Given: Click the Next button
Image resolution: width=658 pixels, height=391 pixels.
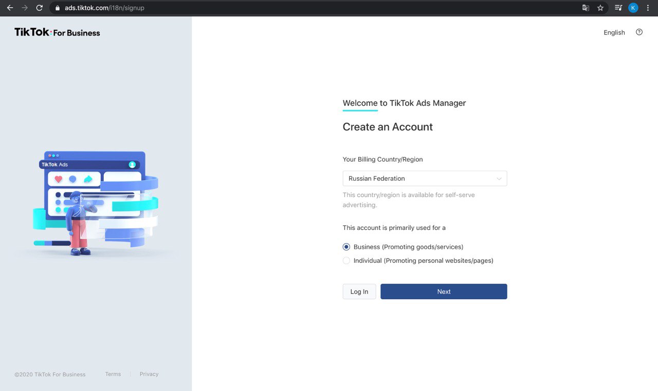Looking at the screenshot, I should (x=444, y=291).
